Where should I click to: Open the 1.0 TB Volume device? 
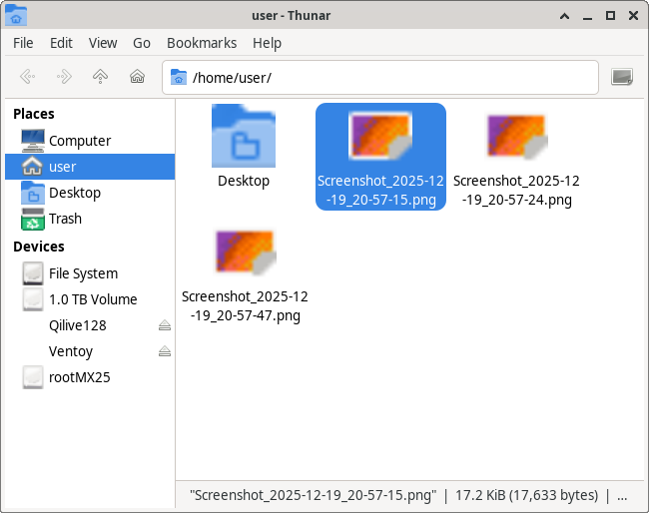click(x=92, y=299)
